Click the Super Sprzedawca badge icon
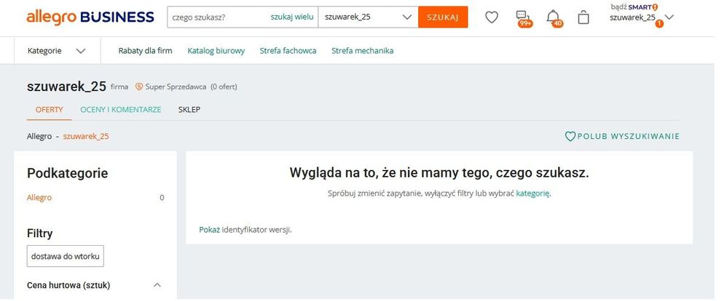Viewport: 727px width, 301px height. pyautogui.click(x=138, y=87)
